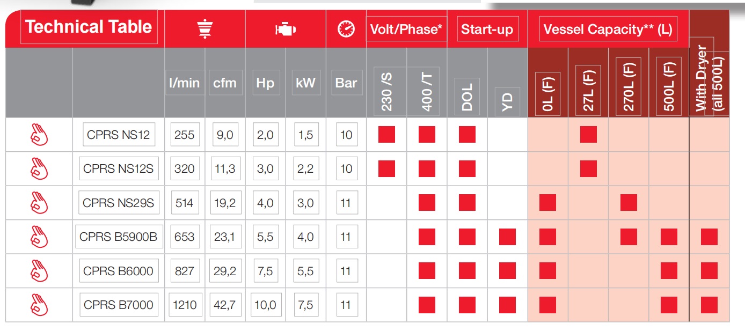Click the YD red square for CPRS B6000
745x331 pixels.
coord(507,271)
